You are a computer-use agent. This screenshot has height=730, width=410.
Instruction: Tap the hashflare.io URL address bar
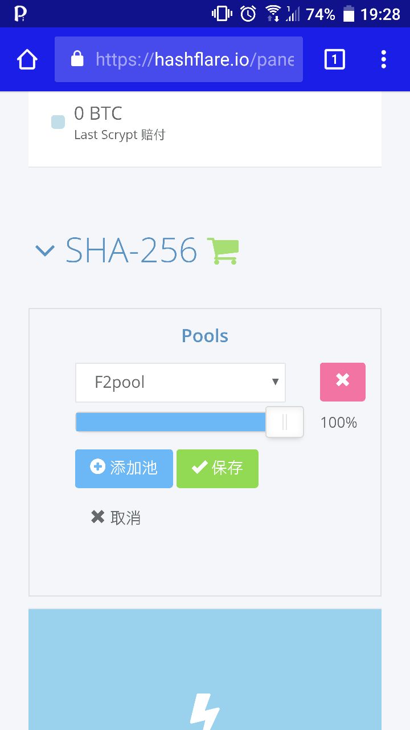(179, 59)
